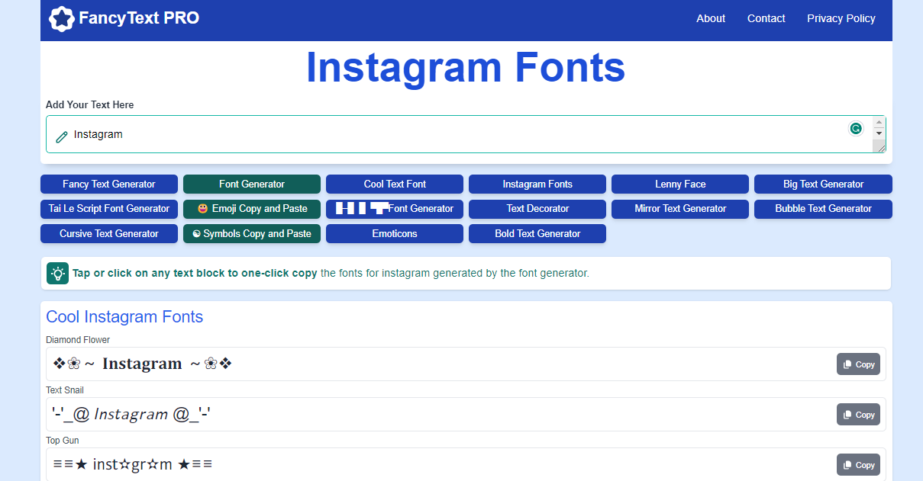Screen dimensions: 923x481
Task: Open Emoji Copy and Paste
Action: click(x=252, y=209)
